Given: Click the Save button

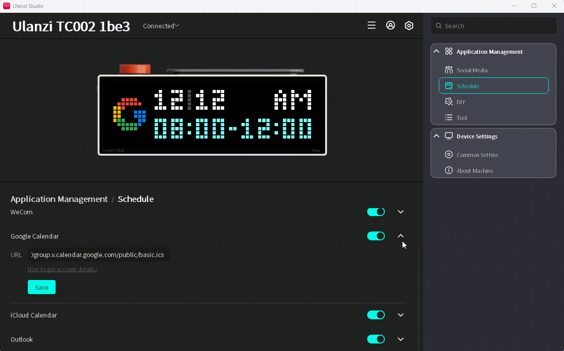Looking at the screenshot, I should coord(41,287).
